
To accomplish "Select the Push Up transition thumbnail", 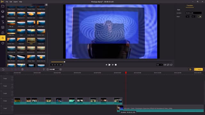I will pos(11,32).
